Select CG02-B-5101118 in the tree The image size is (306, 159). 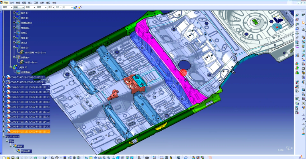pyautogui.click(x=30, y=102)
